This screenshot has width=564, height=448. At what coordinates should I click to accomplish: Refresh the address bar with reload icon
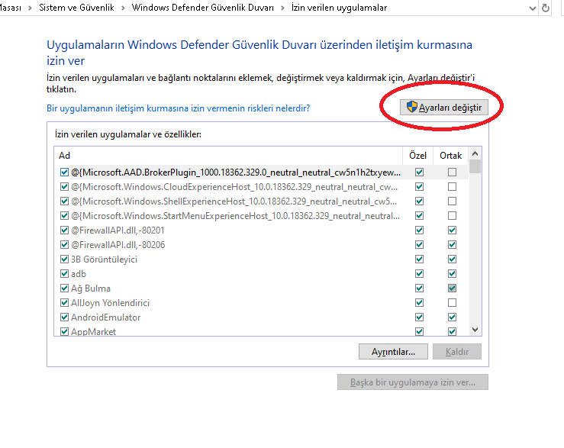pos(545,8)
